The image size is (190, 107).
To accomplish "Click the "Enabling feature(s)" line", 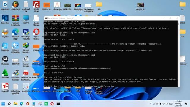I will tap(55, 66).
